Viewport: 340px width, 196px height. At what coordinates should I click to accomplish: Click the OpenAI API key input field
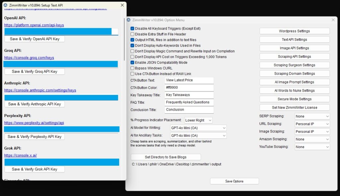click(x=61, y=32)
